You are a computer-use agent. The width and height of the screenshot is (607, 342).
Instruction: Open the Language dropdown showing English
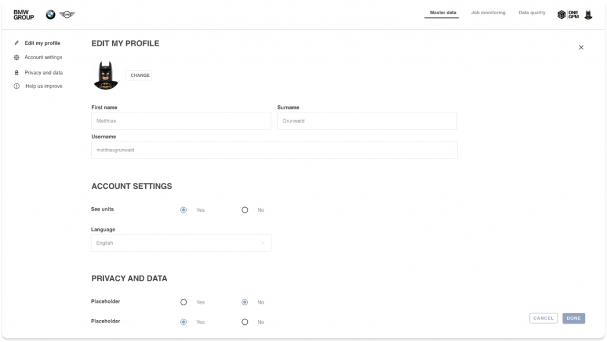tap(181, 243)
